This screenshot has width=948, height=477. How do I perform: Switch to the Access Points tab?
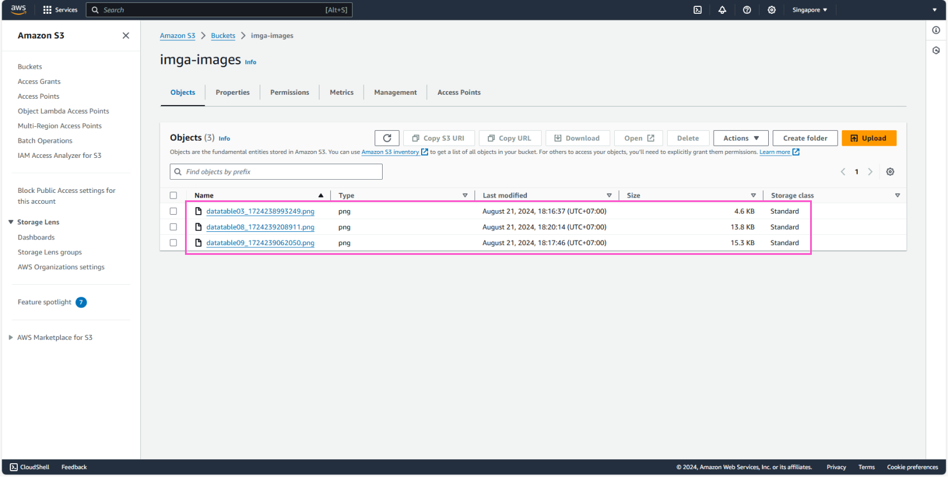pos(459,92)
